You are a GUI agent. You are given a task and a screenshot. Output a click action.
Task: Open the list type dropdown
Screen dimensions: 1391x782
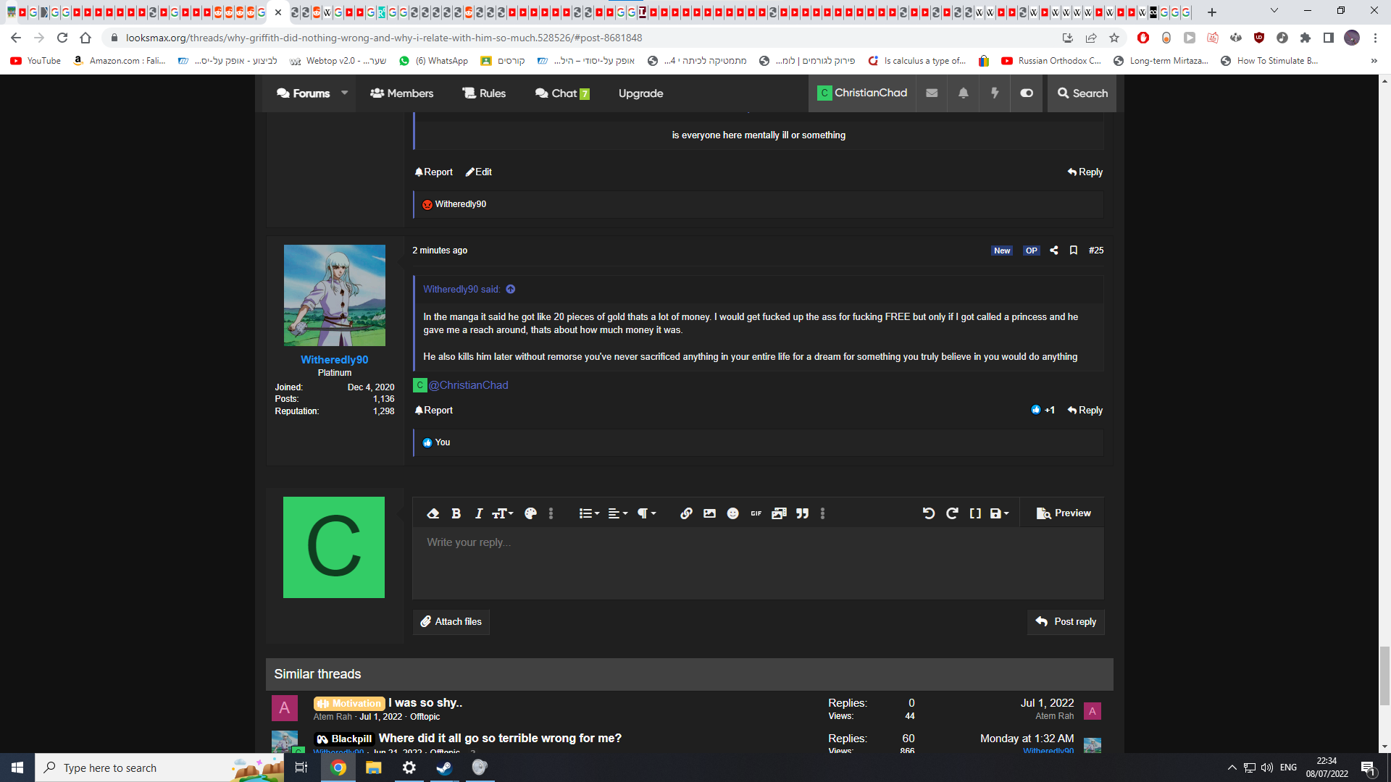click(x=589, y=513)
